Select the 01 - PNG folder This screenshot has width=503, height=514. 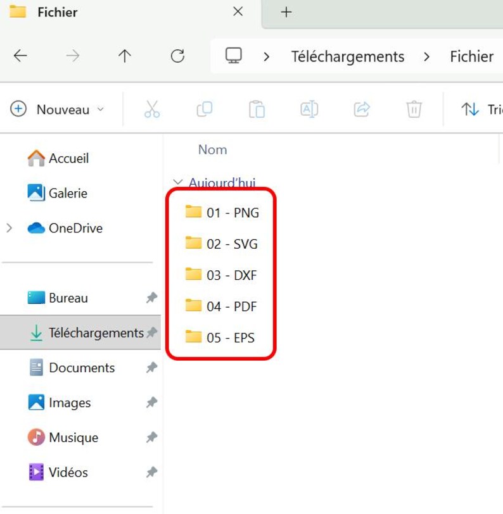coord(222,213)
